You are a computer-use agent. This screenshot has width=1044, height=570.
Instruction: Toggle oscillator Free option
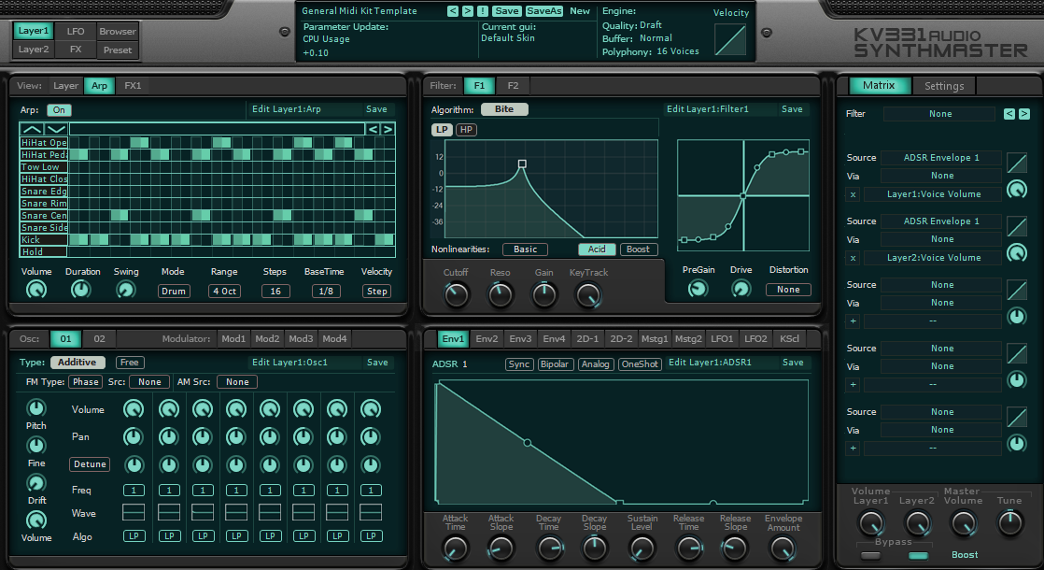pos(130,363)
